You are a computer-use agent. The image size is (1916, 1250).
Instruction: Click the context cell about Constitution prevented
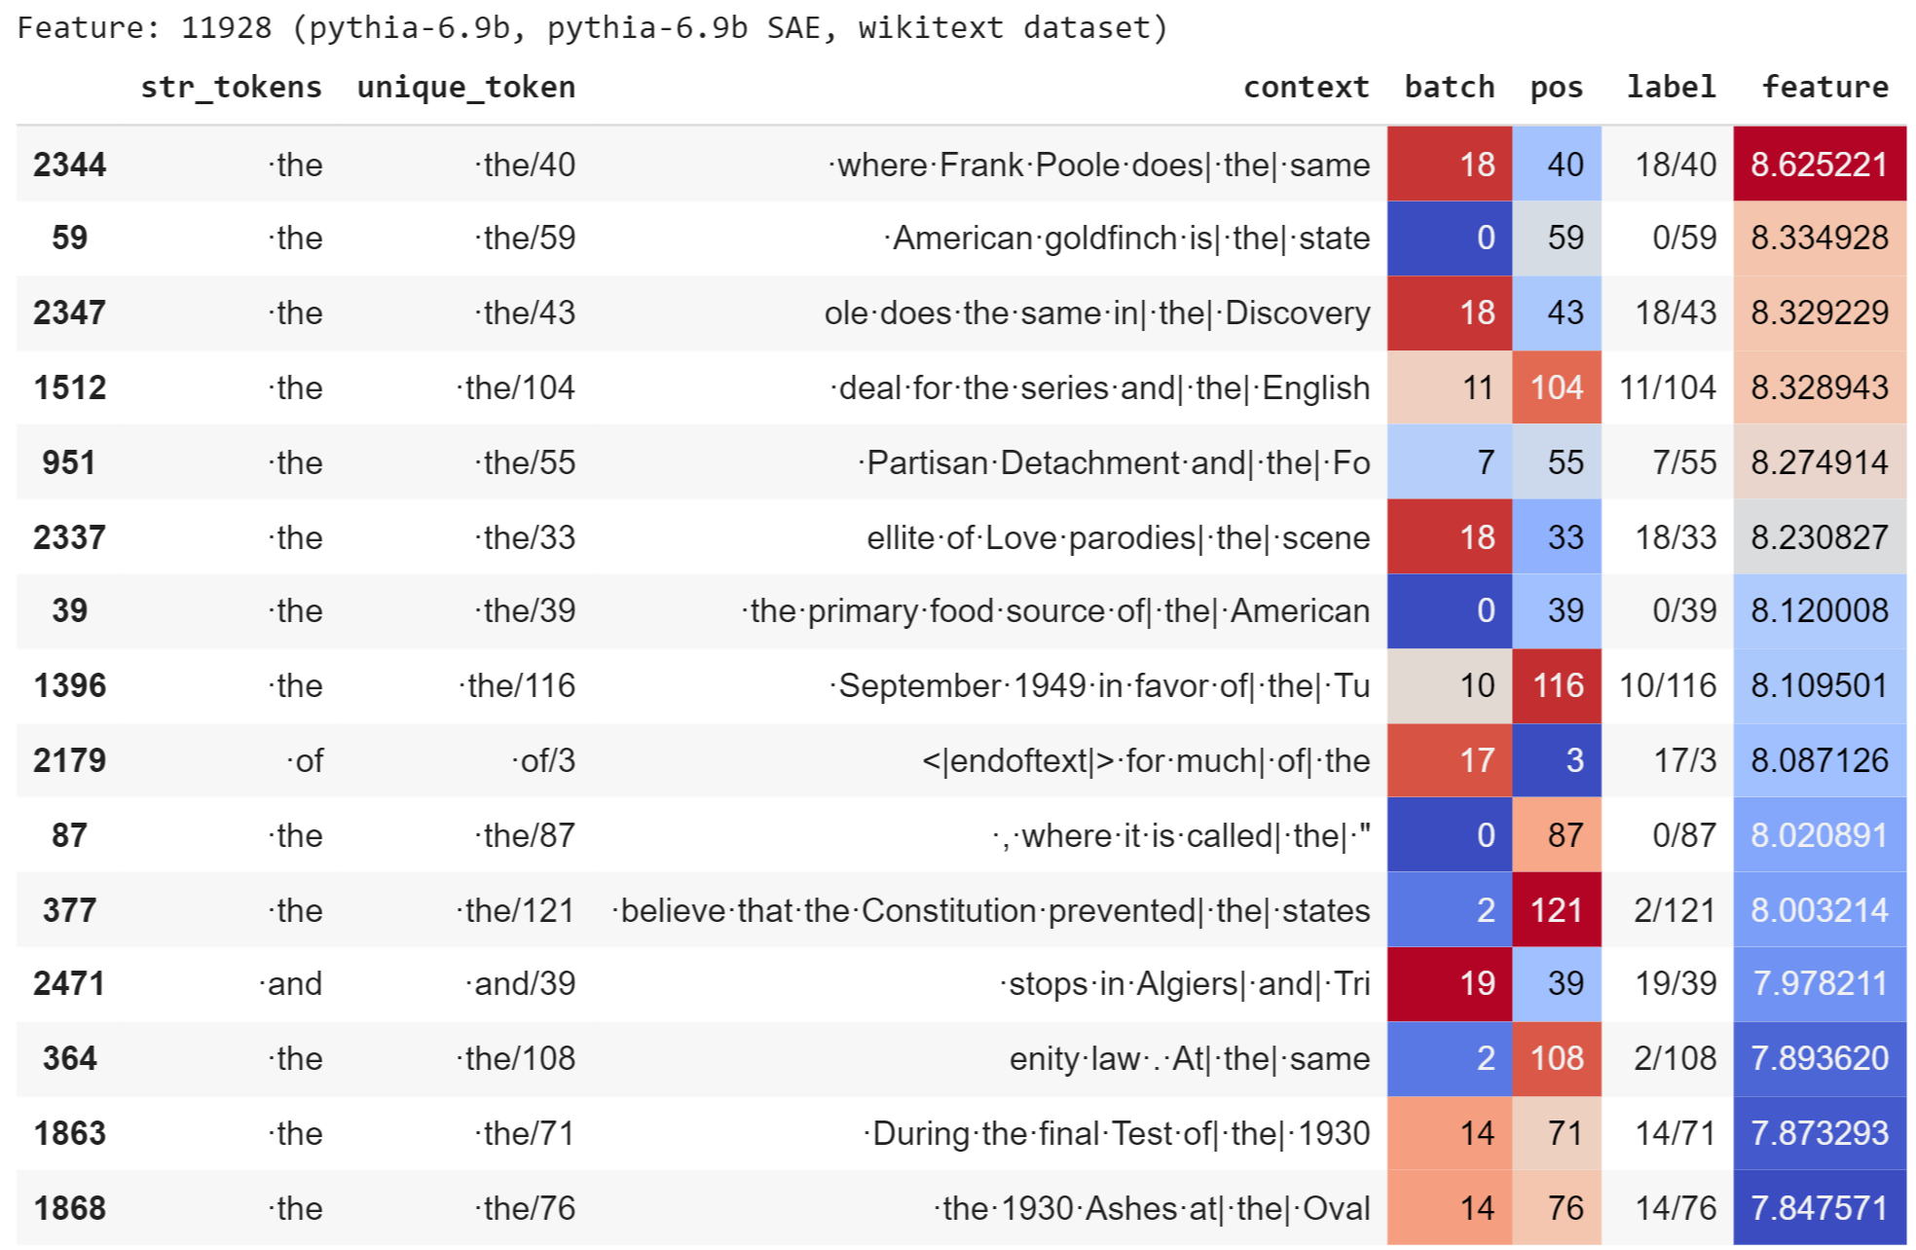pyautogui.click(x=990, y=909)
